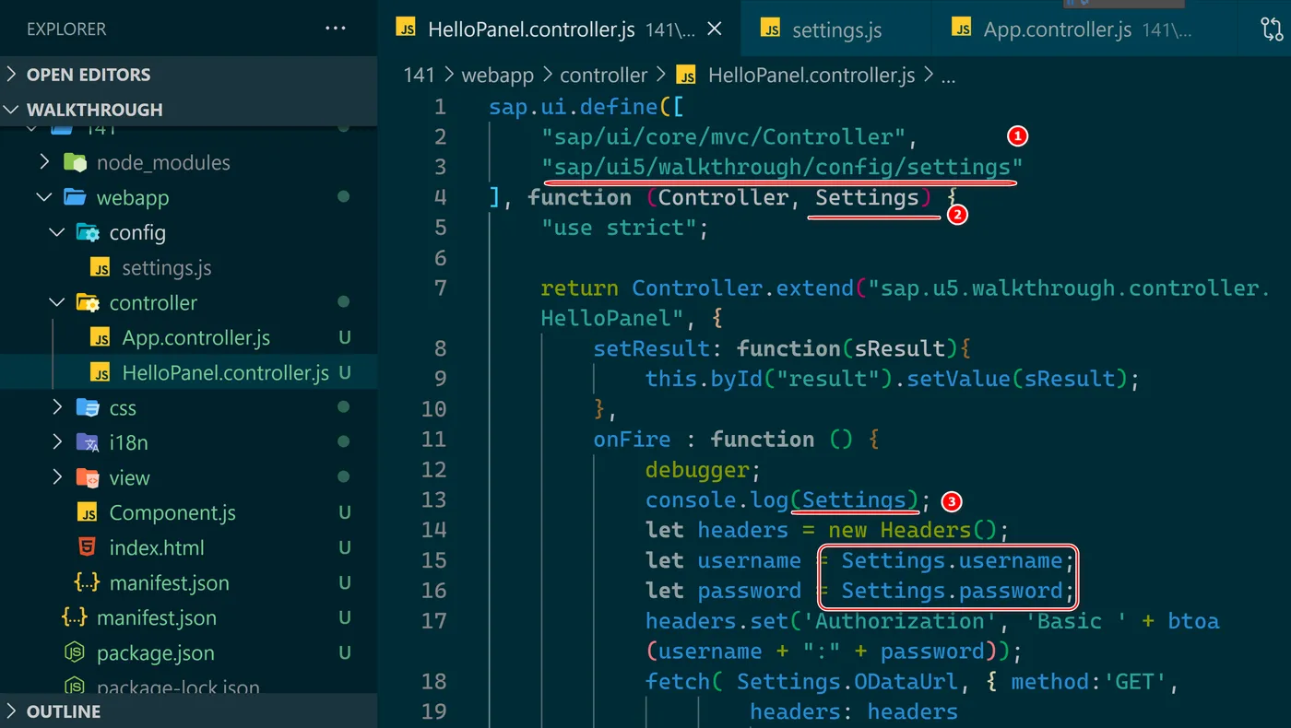The width and height of the screenshot is (1291, 728).
Task: Click 'Settings.password' on line 16
Action: pos(952,592)
